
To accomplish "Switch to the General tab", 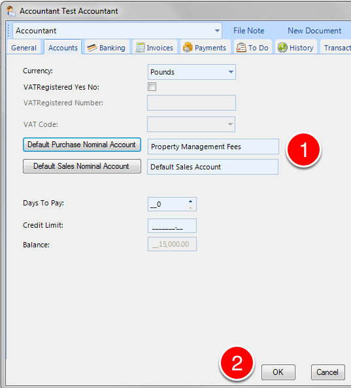I will 24,48.
